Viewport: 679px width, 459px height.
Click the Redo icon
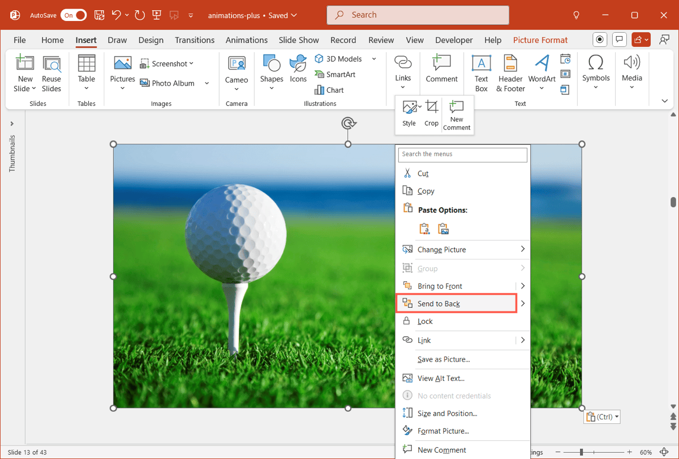(140, 15)
